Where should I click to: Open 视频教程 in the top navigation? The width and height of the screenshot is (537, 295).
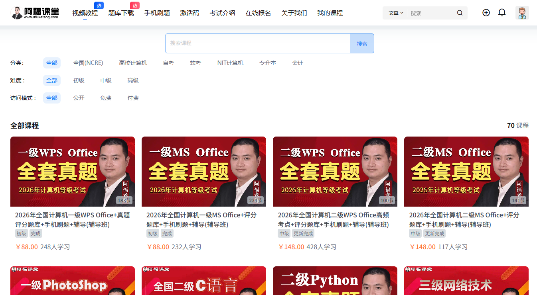(x=85, y=13)
